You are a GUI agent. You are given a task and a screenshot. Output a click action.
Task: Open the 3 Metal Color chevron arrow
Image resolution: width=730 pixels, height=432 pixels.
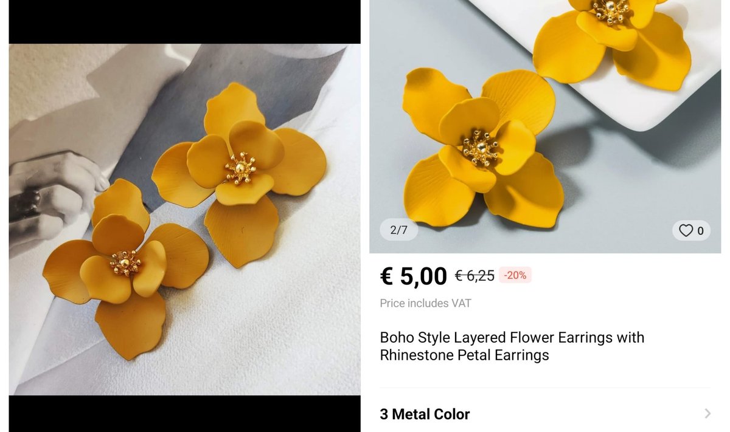707,414
